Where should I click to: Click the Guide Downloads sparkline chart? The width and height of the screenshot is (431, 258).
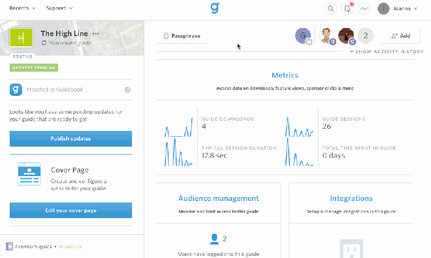178,127
